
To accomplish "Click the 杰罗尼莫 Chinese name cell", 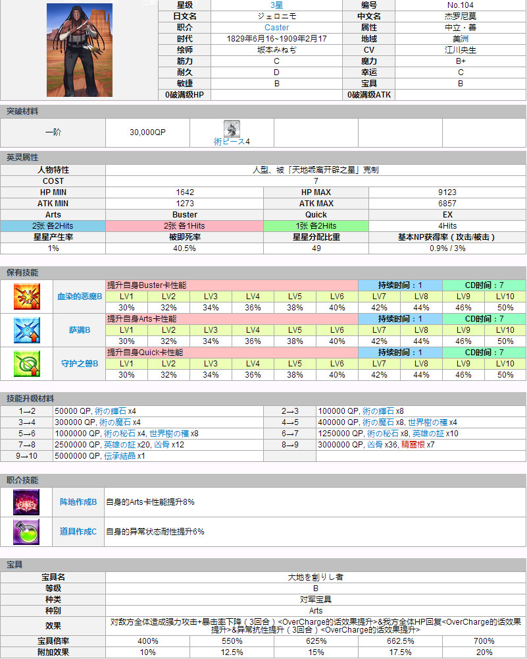I will (x=461, y=16).
